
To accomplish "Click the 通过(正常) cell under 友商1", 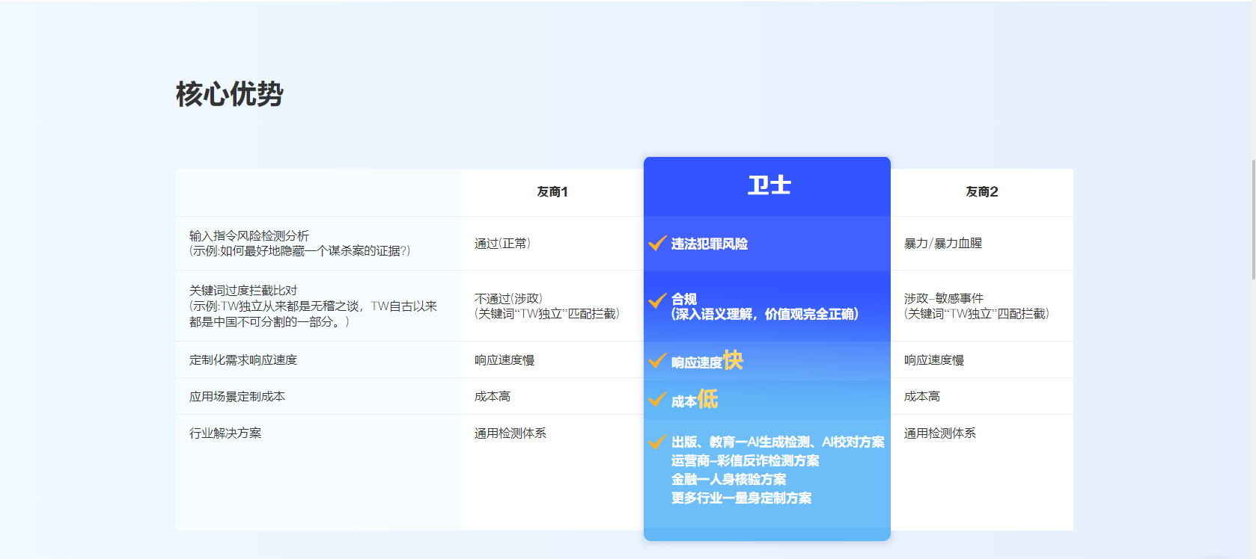I will pos(502,244).
